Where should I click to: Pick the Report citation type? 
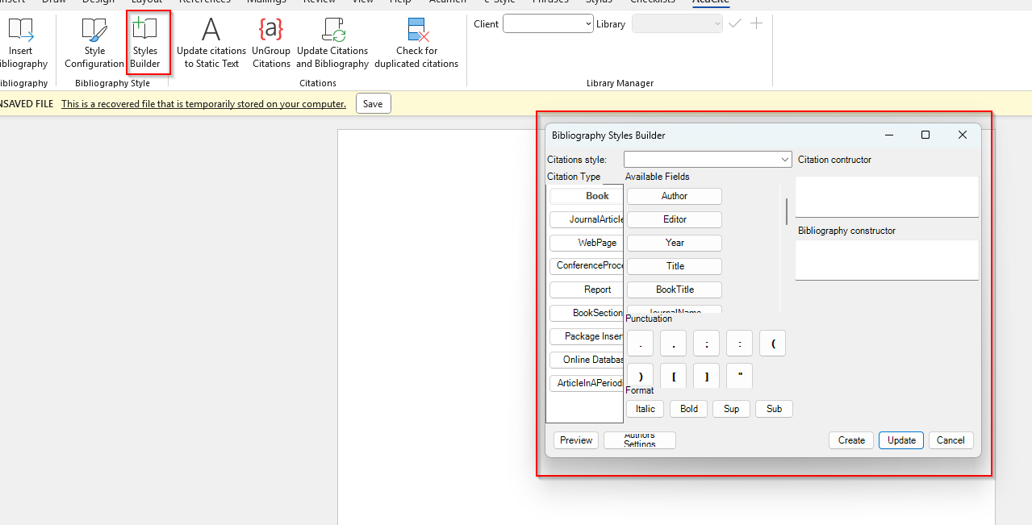click(x=587, y=290)
